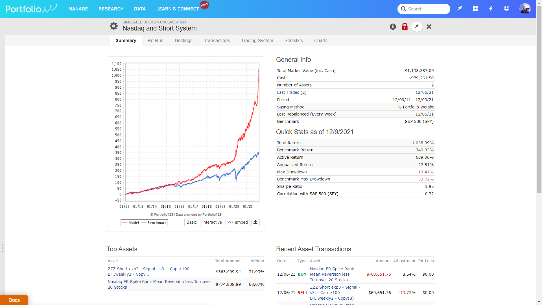Open the MANAGE menu
The width and height of the screenshot is (542, 305).
78,9
